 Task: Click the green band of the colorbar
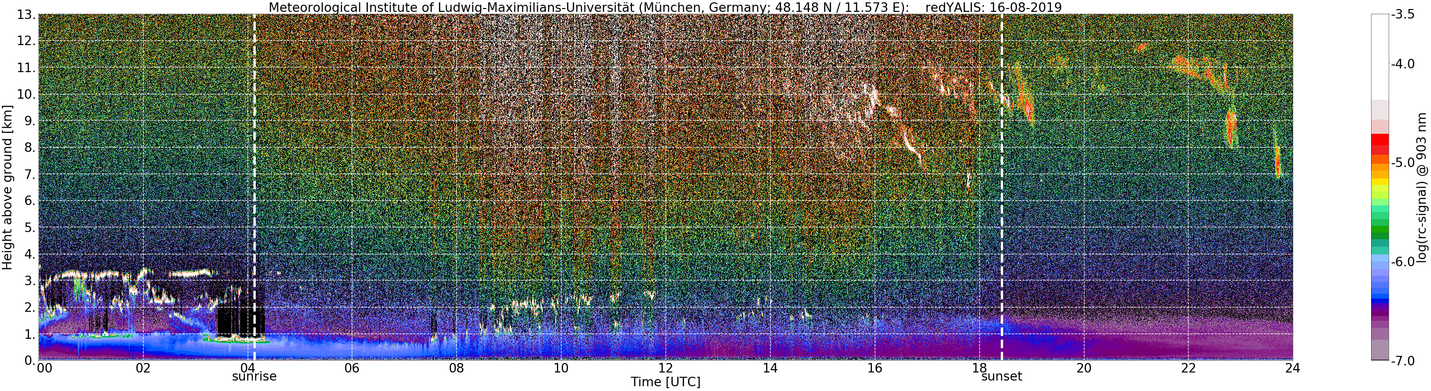coord(1380,230)
